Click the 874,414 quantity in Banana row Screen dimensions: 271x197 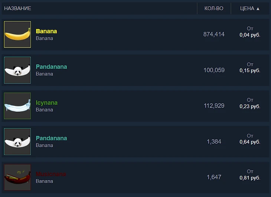(214, 34)
